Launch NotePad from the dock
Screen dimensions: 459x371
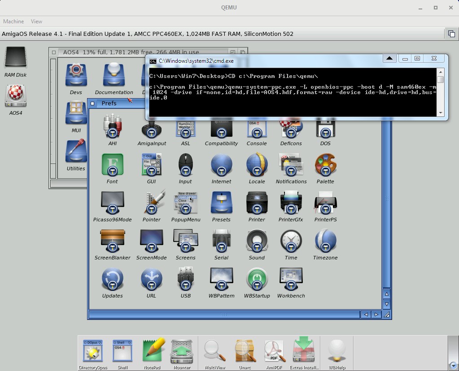[152, 351]
